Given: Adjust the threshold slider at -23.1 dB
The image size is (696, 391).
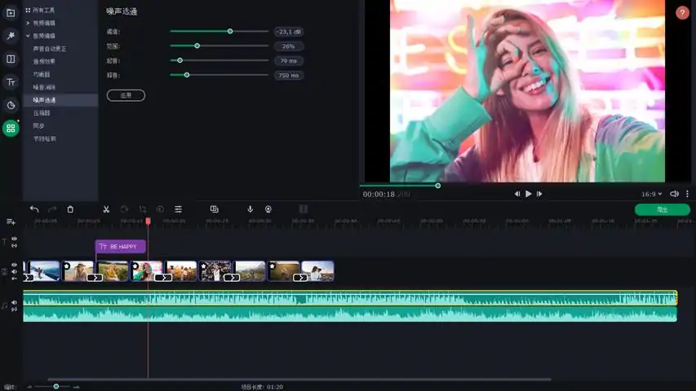Looking at the screenshot, I should click(230, 31).
